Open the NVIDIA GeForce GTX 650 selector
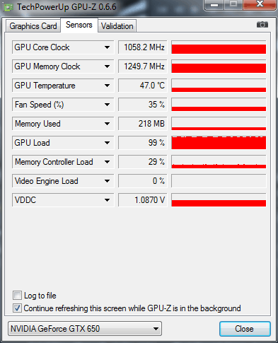 (85, 329)
